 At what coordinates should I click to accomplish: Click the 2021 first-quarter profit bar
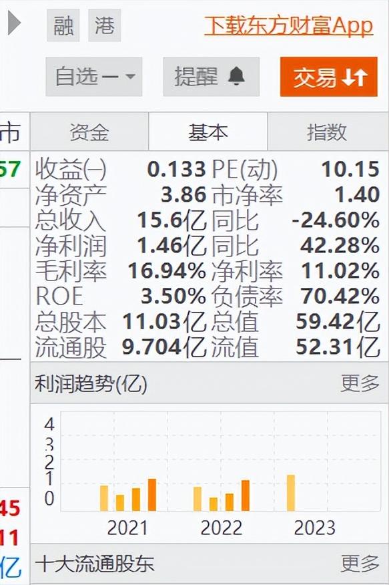[104, 498]
